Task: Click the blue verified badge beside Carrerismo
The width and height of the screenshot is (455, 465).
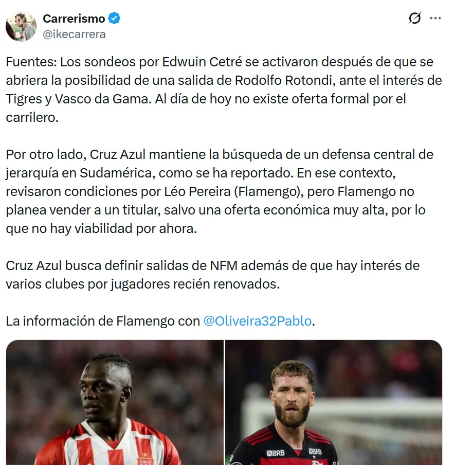Action: [114, 19]
